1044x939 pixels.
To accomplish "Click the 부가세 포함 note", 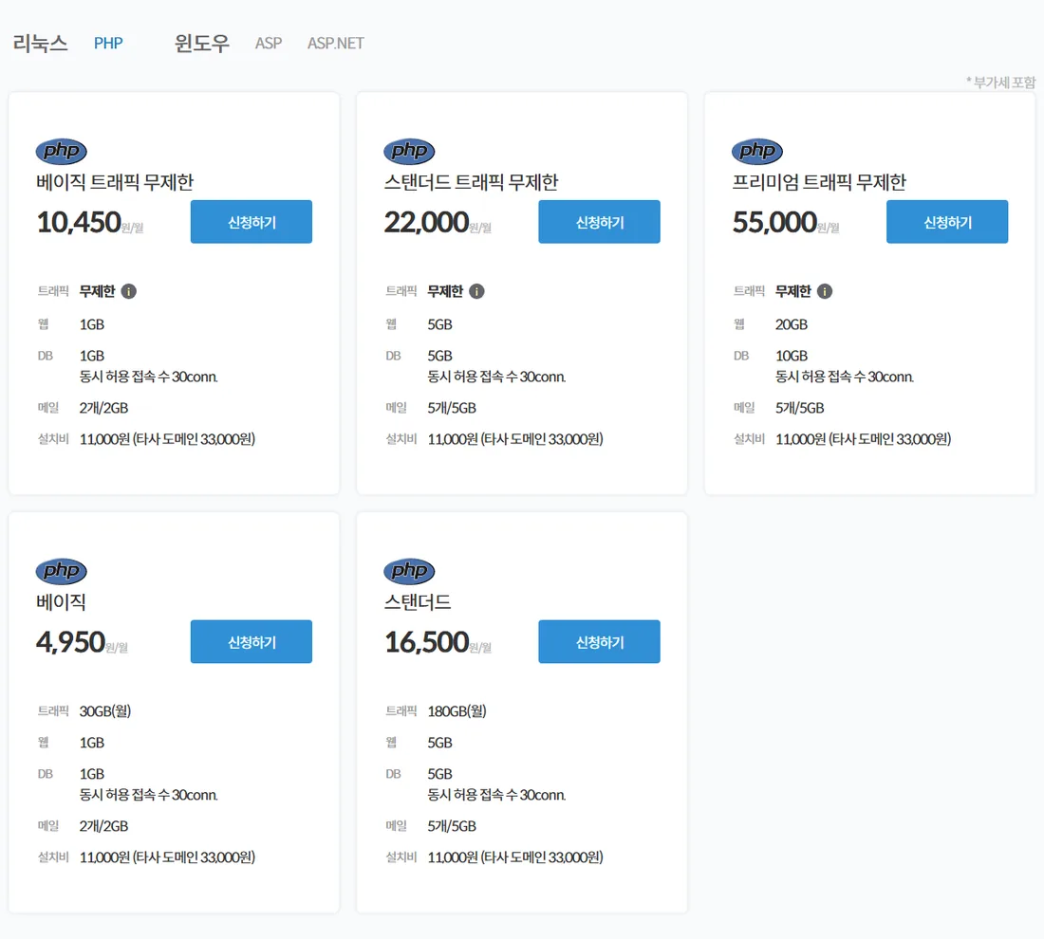I will click(1001, 83).
